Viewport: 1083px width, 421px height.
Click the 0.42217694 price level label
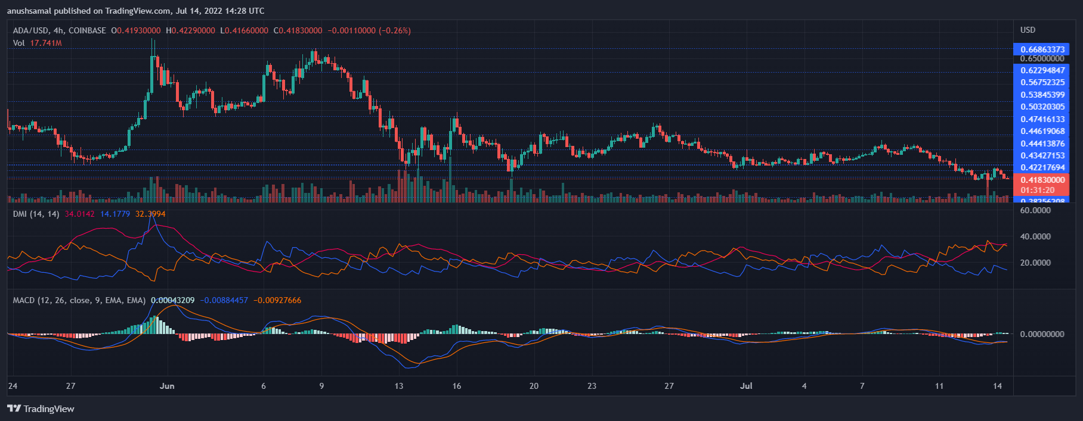[1041, 167]
